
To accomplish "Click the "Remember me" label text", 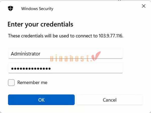I will (32, 83).
